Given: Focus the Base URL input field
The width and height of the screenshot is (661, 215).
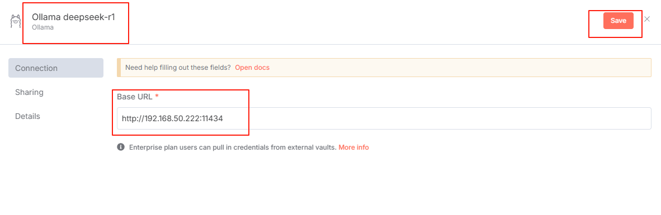Looking at the screenshot, I should (384, 118).
